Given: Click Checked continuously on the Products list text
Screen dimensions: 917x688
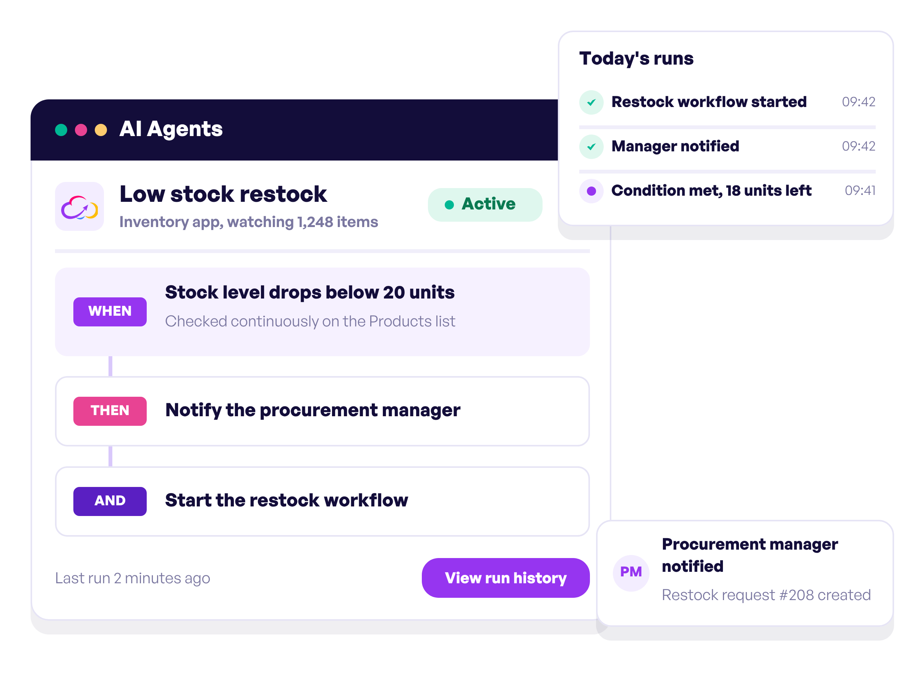Looking at the screenshot, I should 310,321.
